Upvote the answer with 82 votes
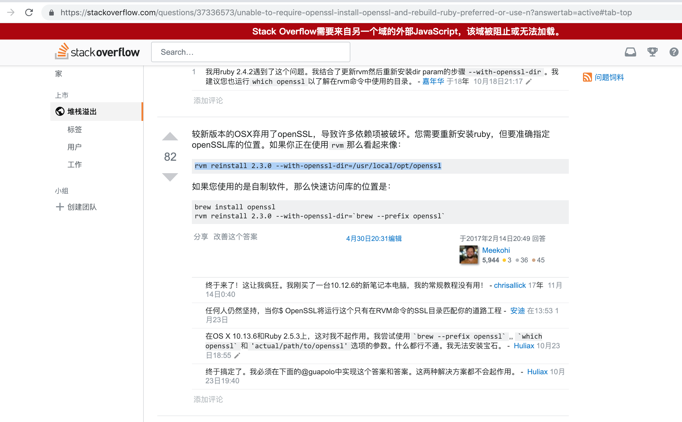Image resolution: width=682 pixels, height=422 pixels. [x=170, y=137]
